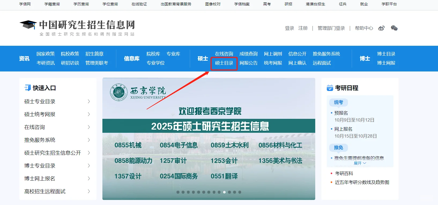This screenshot has height=205, width=438.
Task: Open 硕士专业目录 chevron arrow
Action: [x=89, y=101]
